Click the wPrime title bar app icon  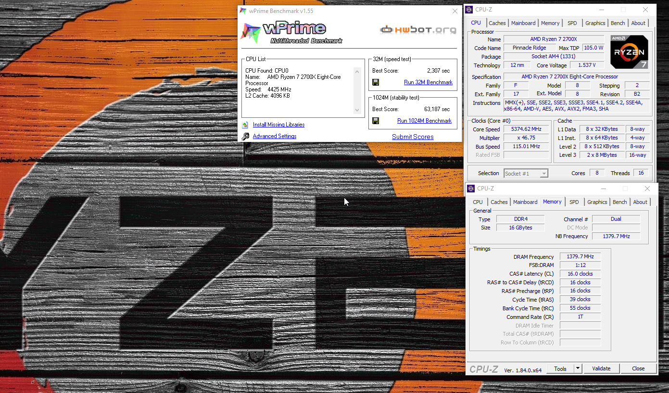pos(244,11)
